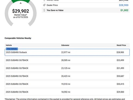Click the This Vehicle badge
This screenshot has height=100, width=133.
[12, 49]
